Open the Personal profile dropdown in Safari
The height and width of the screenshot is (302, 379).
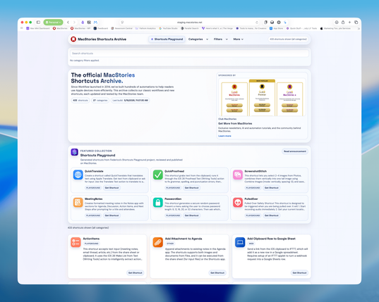pyautogui.click(x=53, y=22)
